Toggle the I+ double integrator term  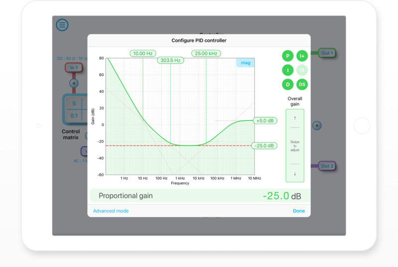(x=302, y=56)
